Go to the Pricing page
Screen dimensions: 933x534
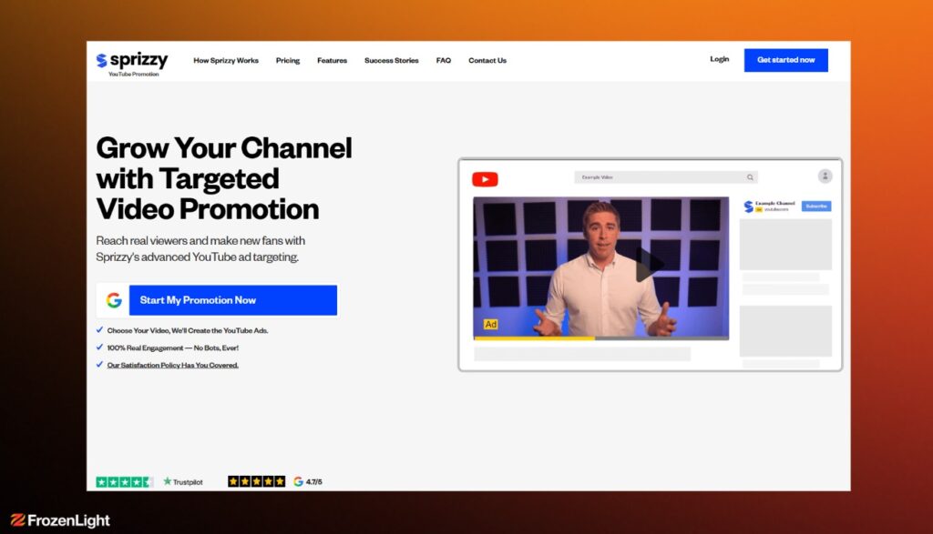tap(288, 61)
